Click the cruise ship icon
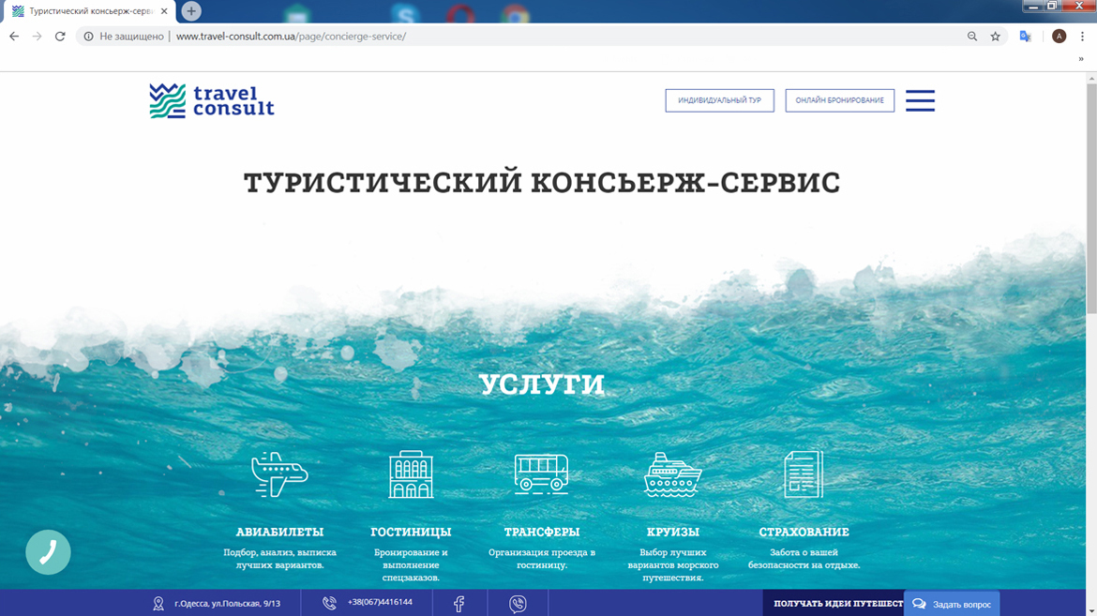This screenshot has height=616, width=1097. point(672,473)
